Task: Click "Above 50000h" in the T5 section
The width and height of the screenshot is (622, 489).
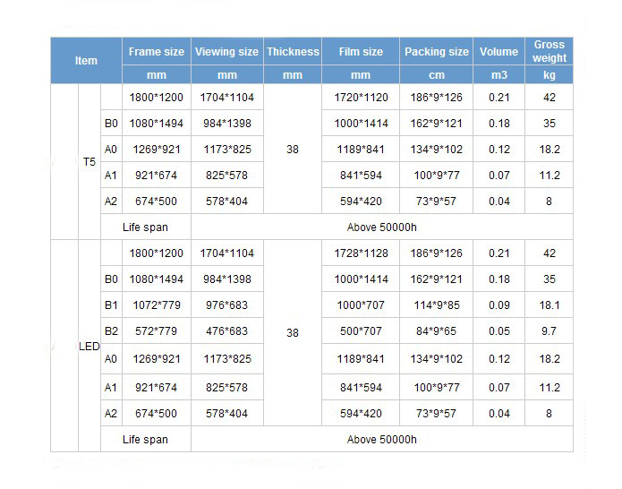Action: point(381,227)
